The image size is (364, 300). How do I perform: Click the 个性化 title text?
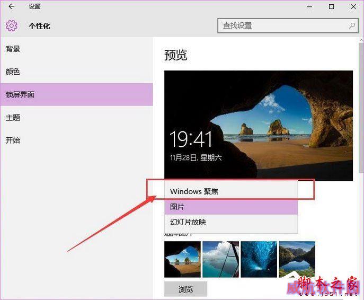[x=39, y=26]
